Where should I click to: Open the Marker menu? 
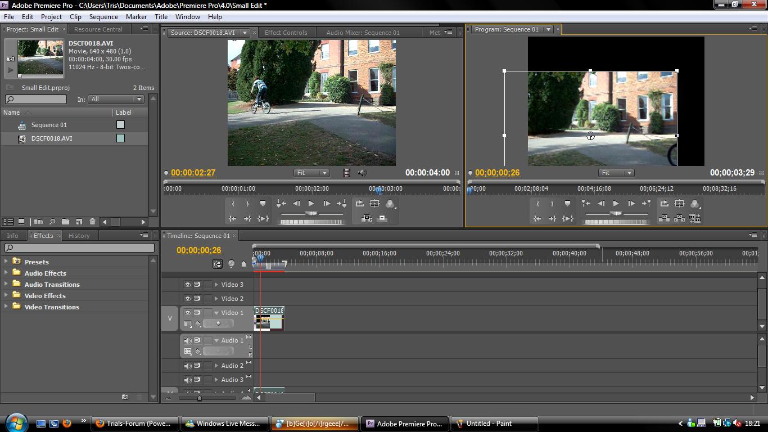136,17
